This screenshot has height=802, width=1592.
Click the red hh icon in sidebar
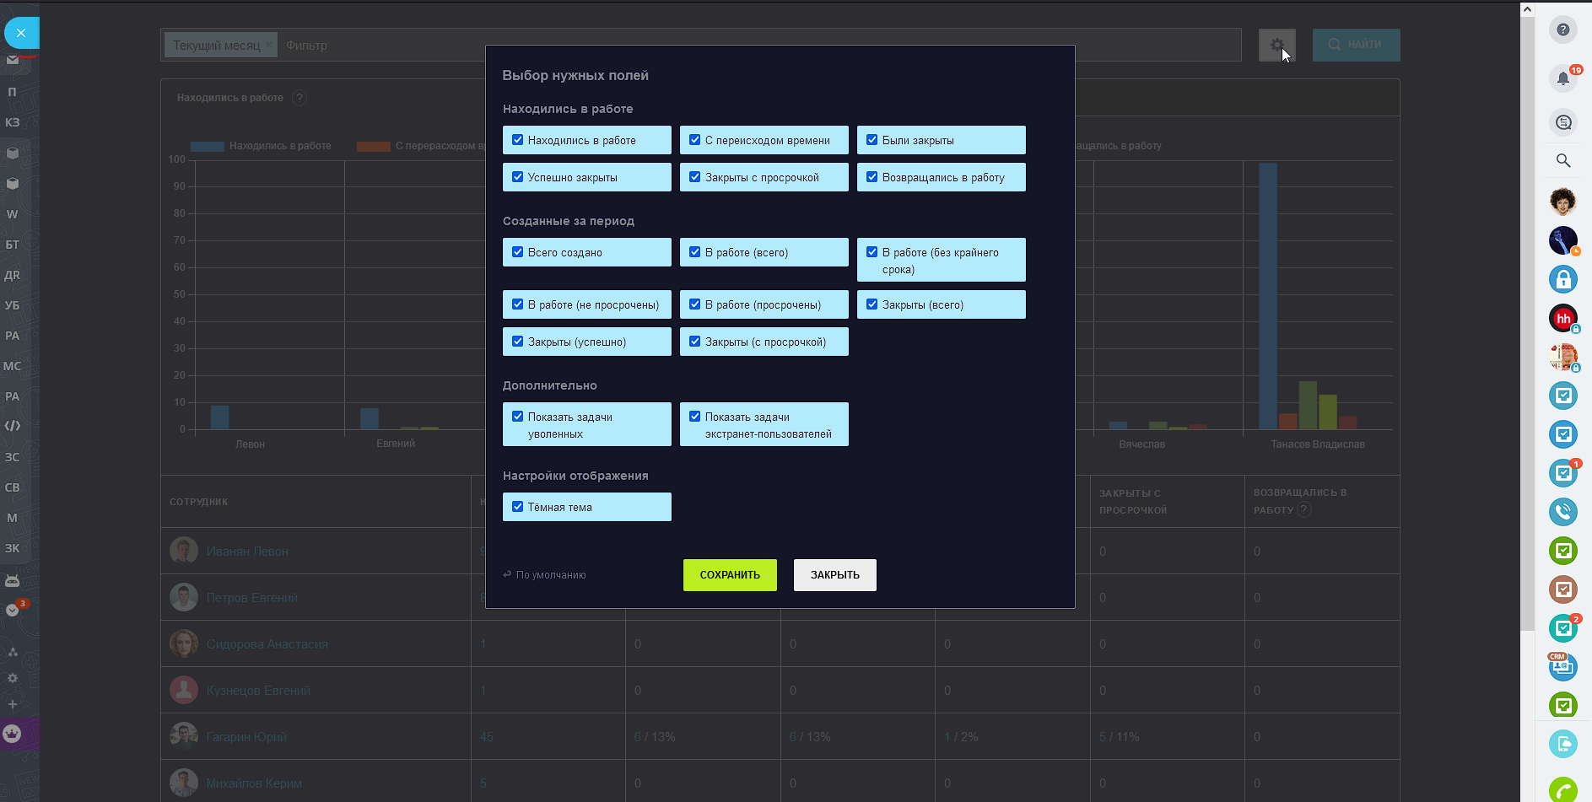point(1562,318)
